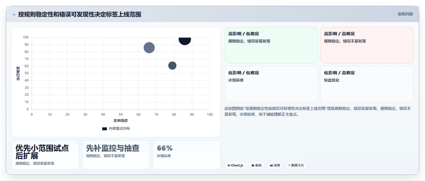Click 决策标准 text in 低影响 / 低难度 card
425x181 pixels.
pyautogui.click(x=236, y=80)
